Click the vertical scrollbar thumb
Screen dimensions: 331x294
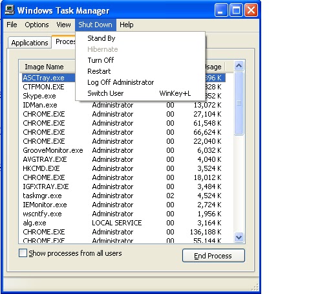pos(239,104)
